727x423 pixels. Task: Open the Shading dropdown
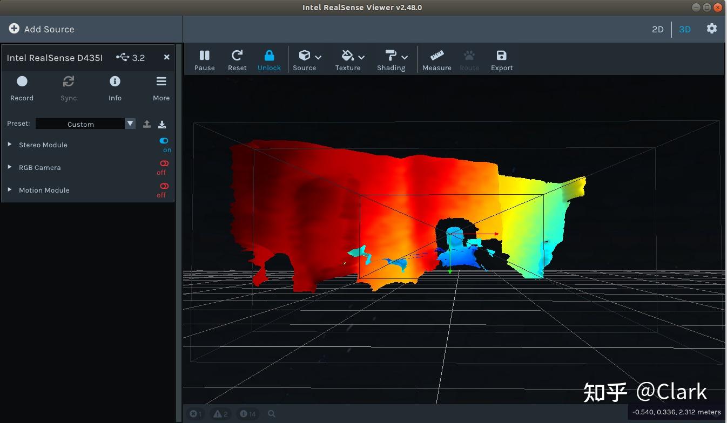coord(393,59)
